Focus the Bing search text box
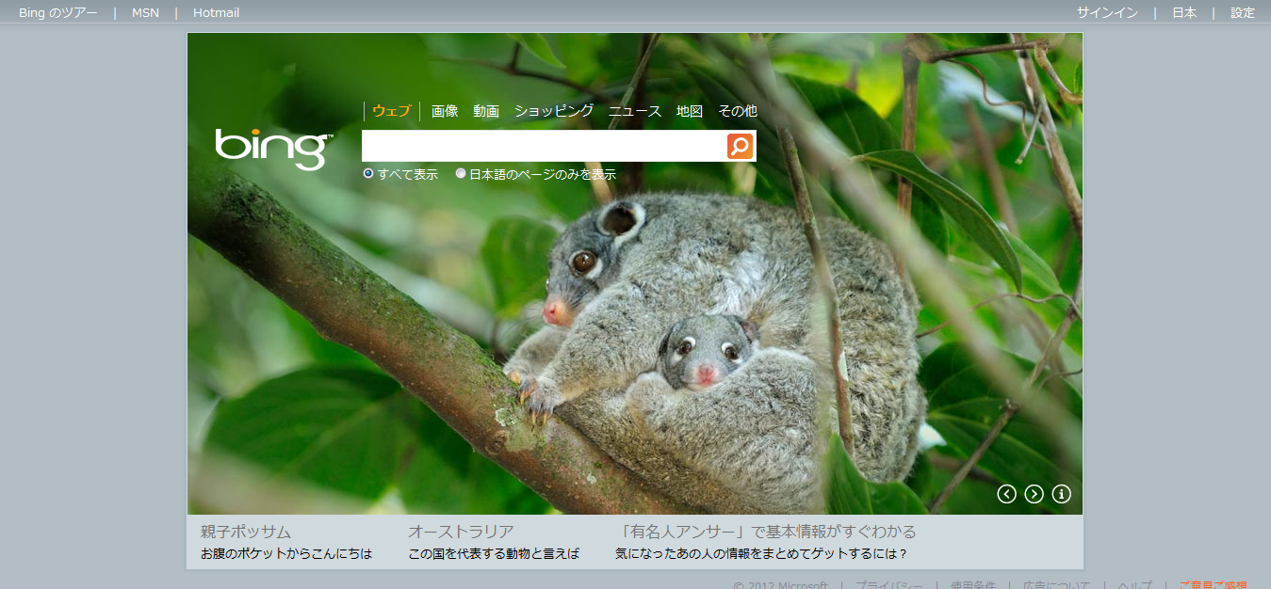 (544, 147)
